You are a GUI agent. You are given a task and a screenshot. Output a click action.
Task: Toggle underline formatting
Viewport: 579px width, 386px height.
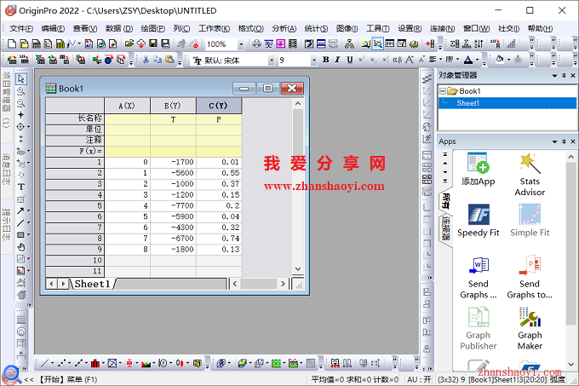coord(349,60)
